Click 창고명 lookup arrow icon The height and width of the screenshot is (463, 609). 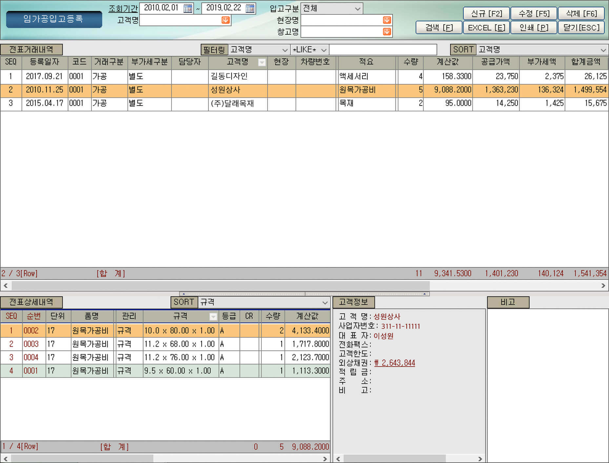coord(387,32)
